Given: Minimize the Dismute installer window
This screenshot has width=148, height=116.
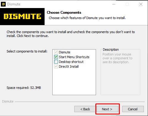Looking at the screenshot, I should point(114,4).
